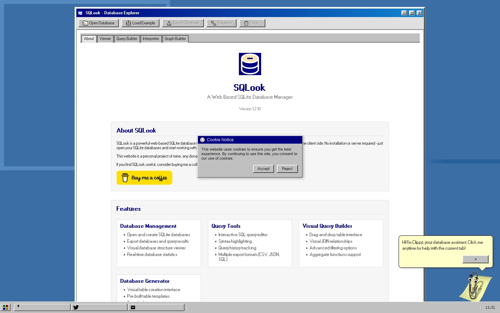Open the Query Builder tab

pos(127,39)
